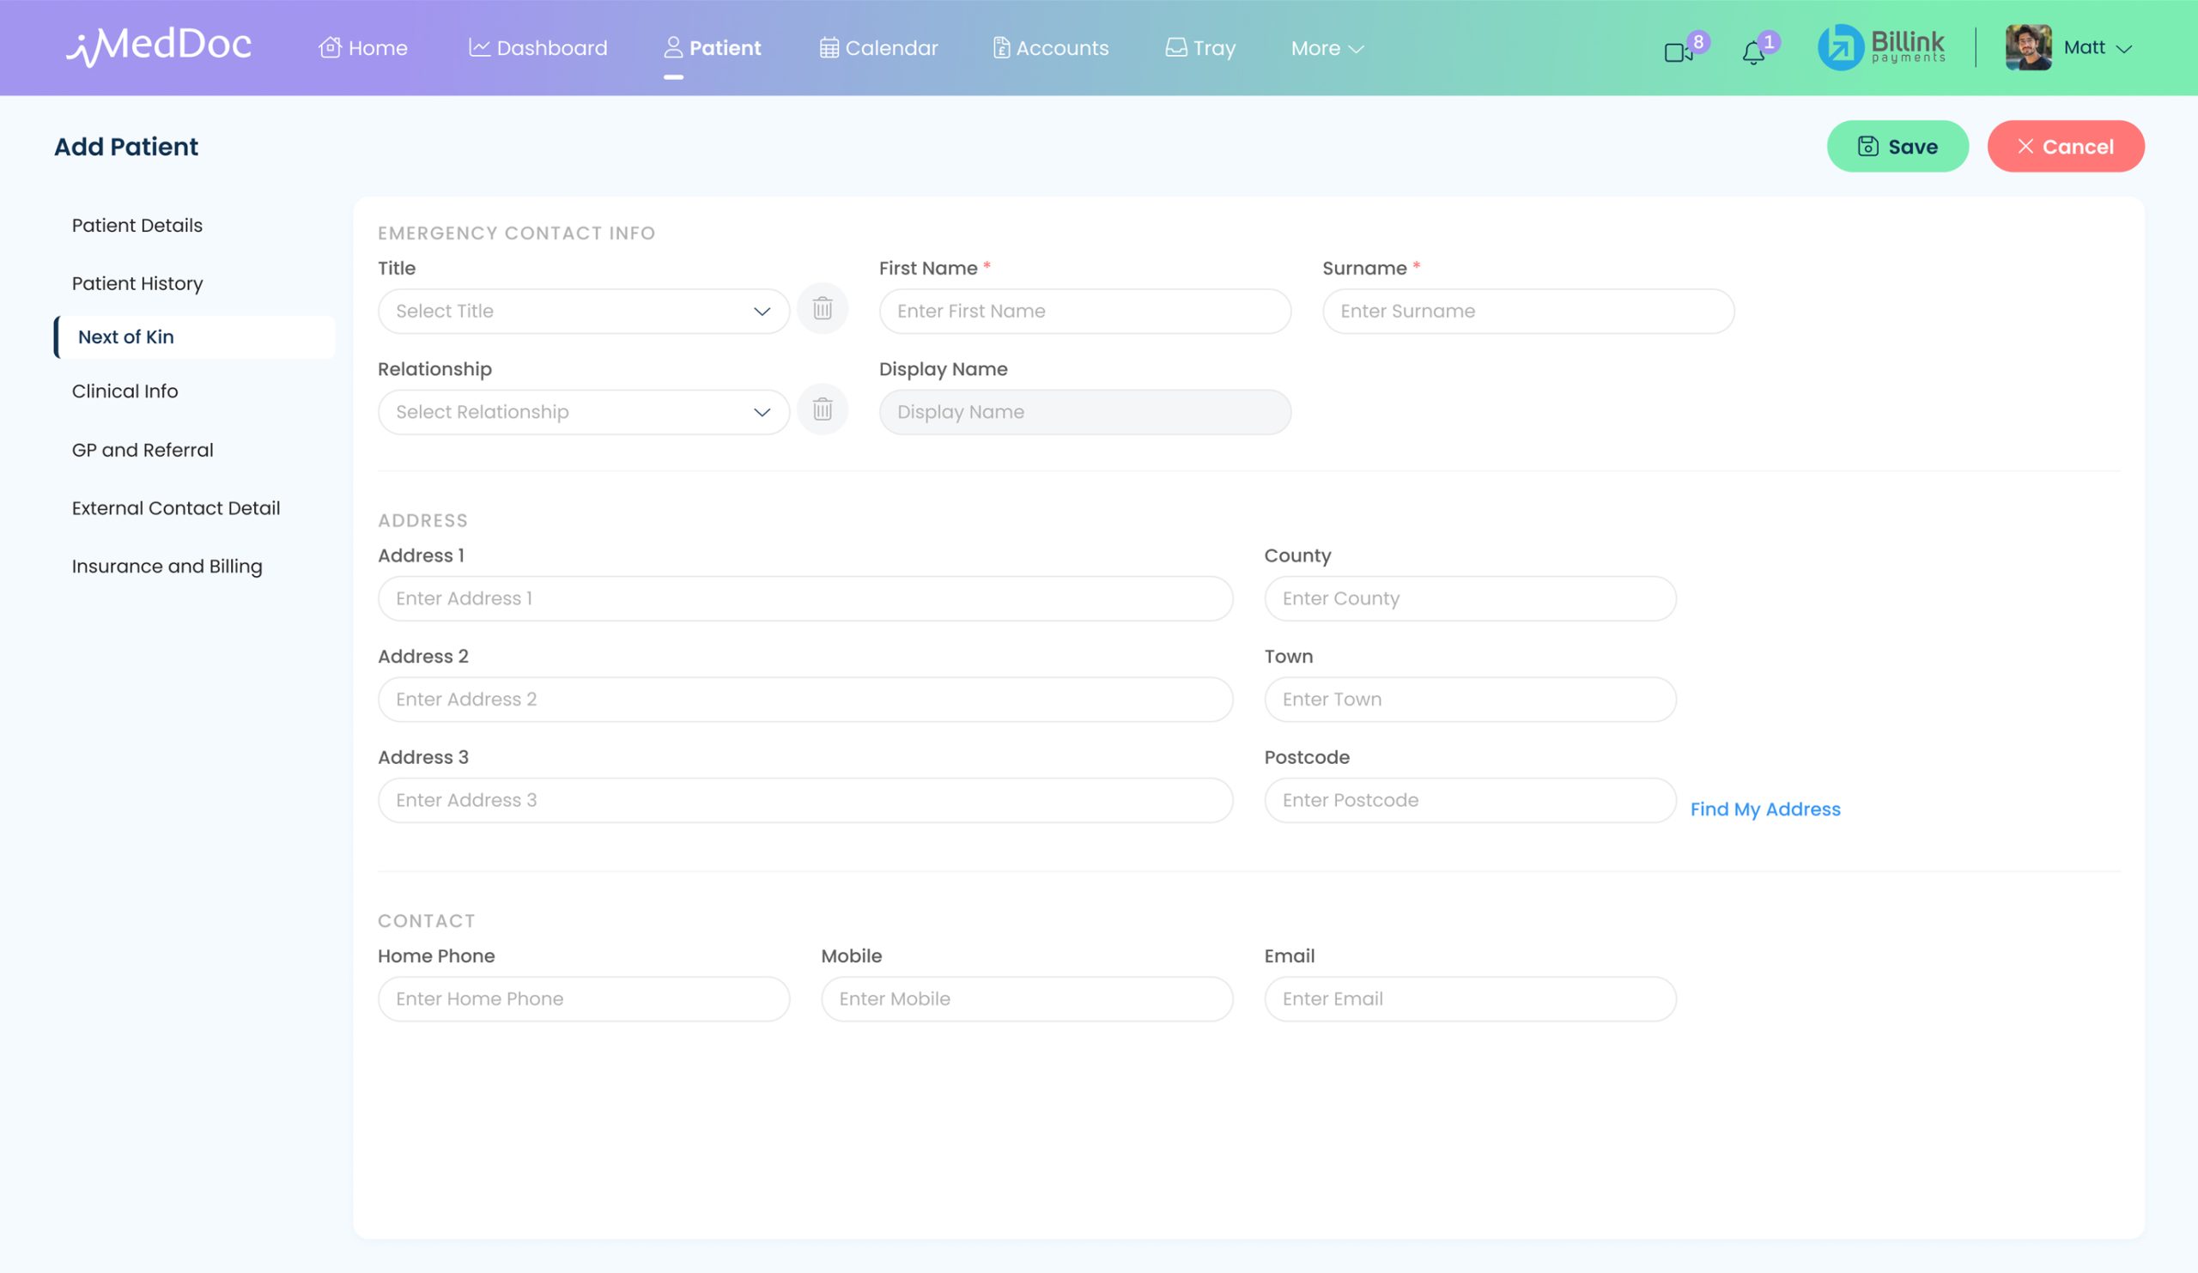Click the Enter Postcode input field
Screen dimensions: 2198x1273
tap(1470, 799)
